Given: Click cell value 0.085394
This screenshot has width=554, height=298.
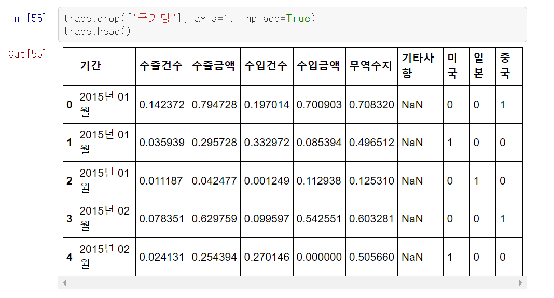Looking at the screenshot, I should point(319,143).
